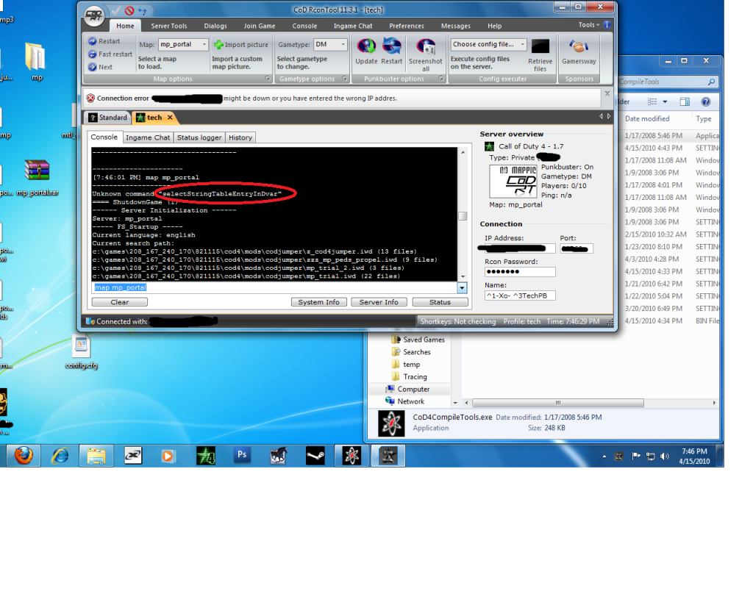
Task: Switch to the History tab
Action: [240, 137]
